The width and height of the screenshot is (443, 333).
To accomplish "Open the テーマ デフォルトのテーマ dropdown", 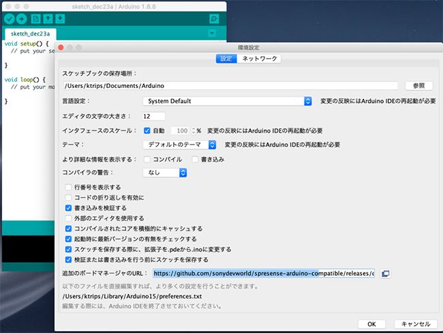I will tap(179, 145).
